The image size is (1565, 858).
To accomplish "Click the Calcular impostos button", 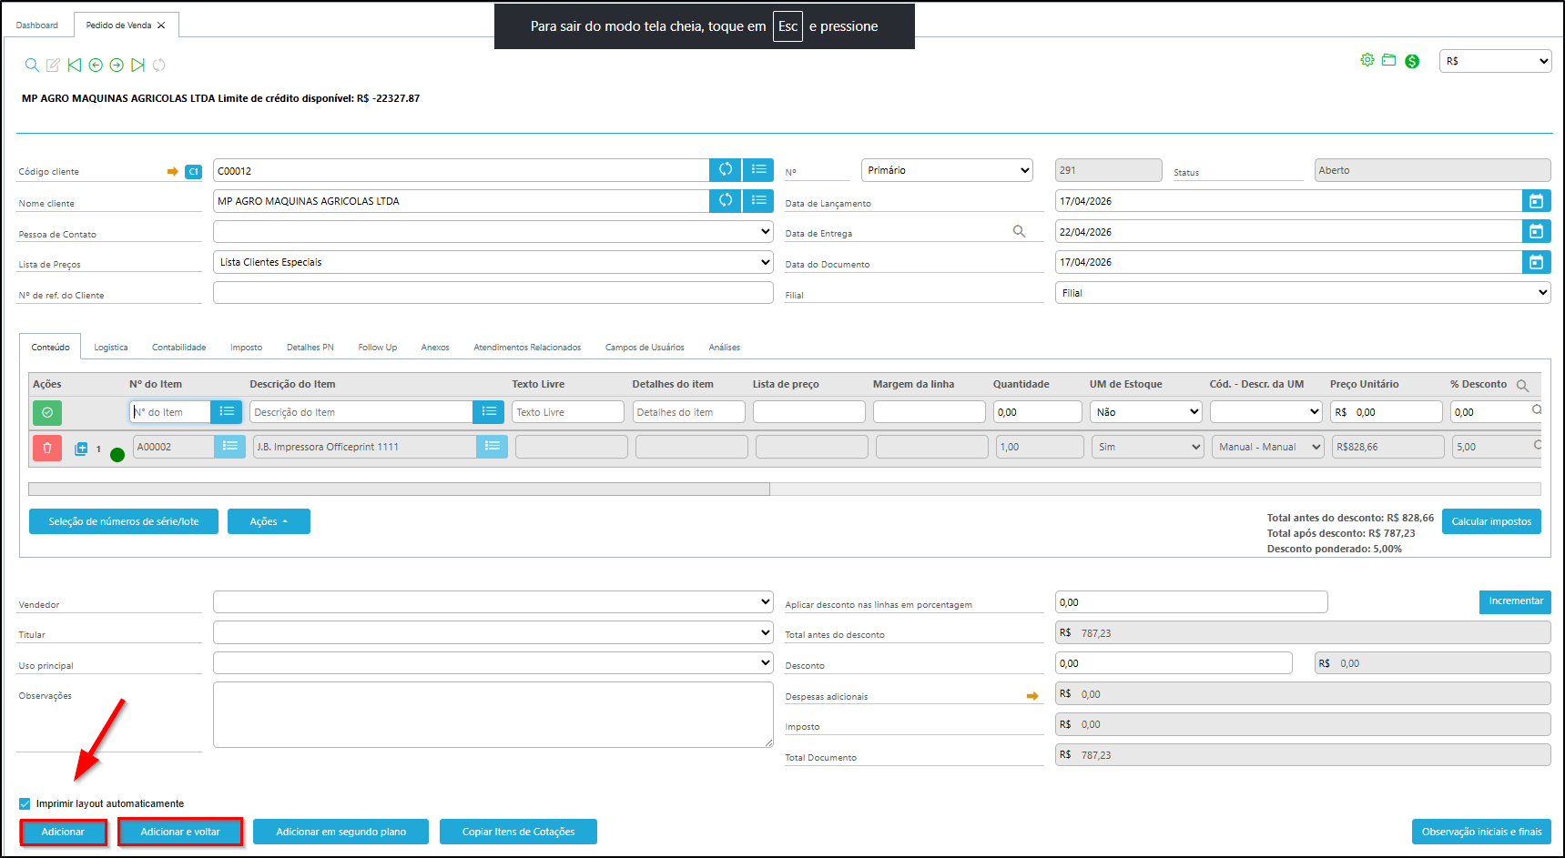I will [x=1490, y=521].
